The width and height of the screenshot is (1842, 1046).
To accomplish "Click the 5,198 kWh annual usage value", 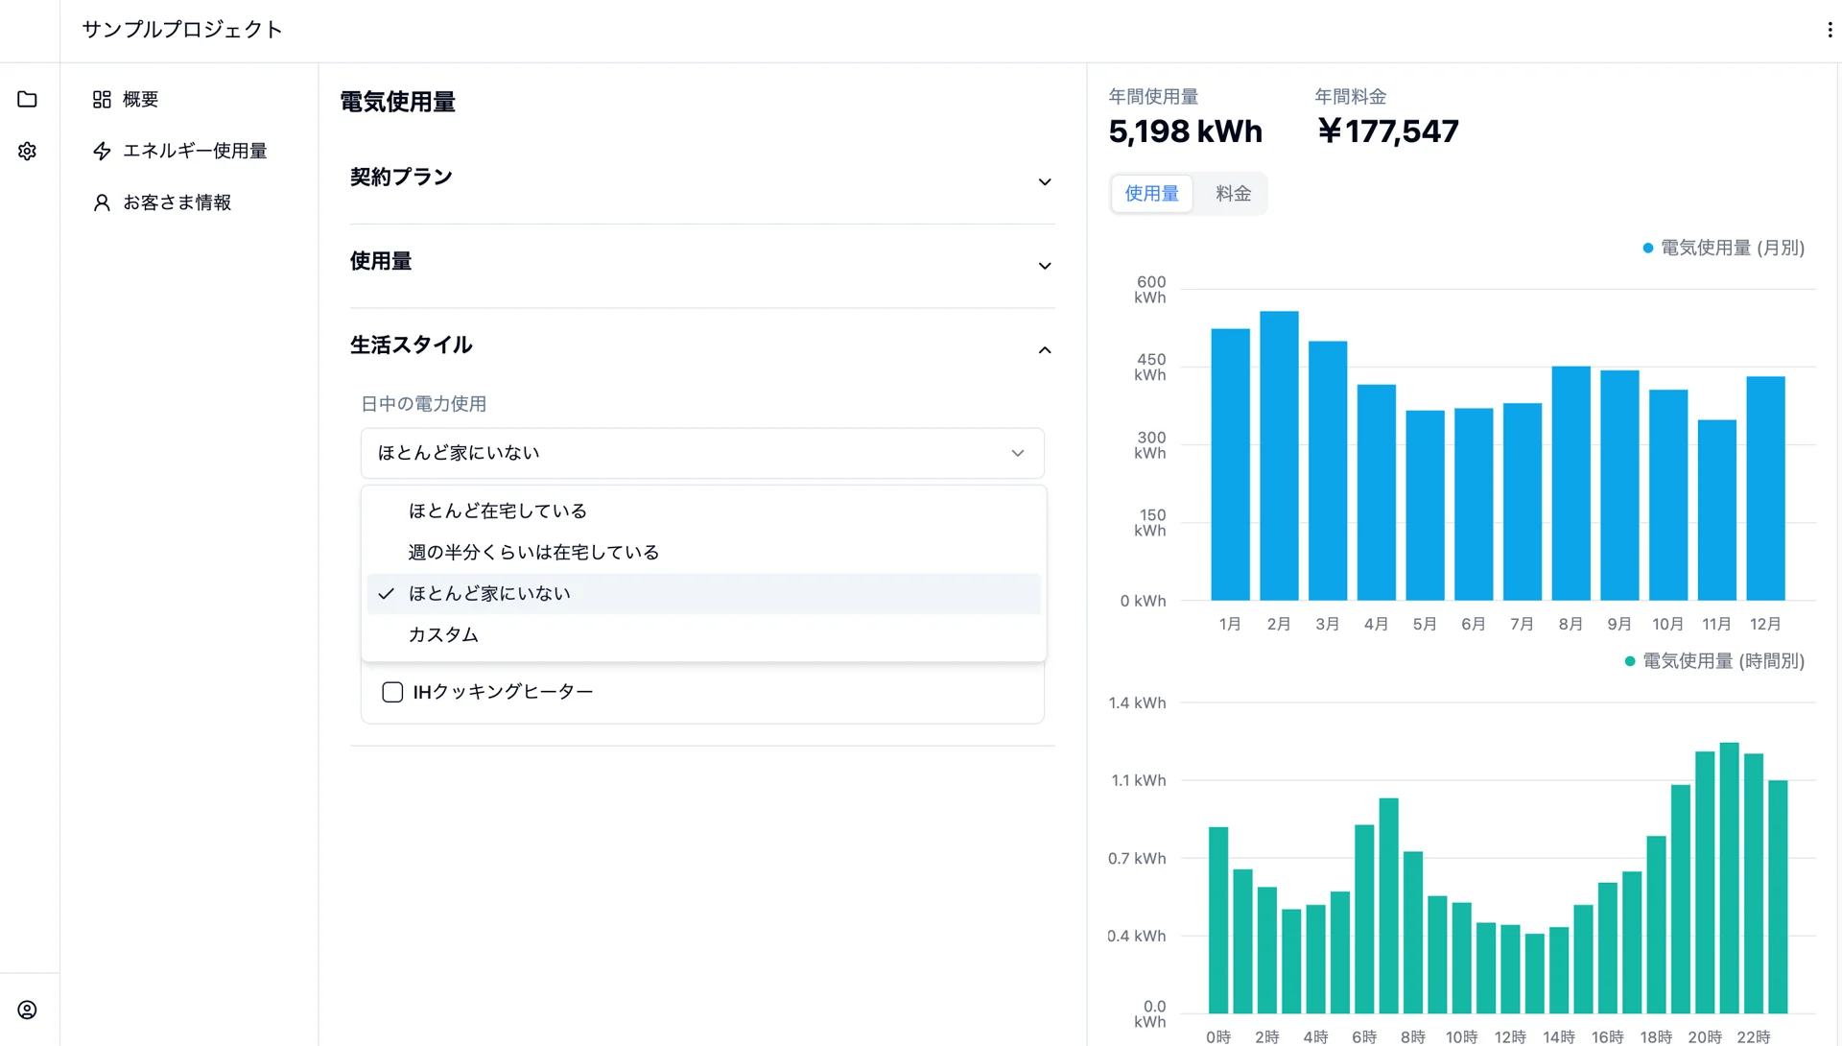I will [x=1185, y=131].
